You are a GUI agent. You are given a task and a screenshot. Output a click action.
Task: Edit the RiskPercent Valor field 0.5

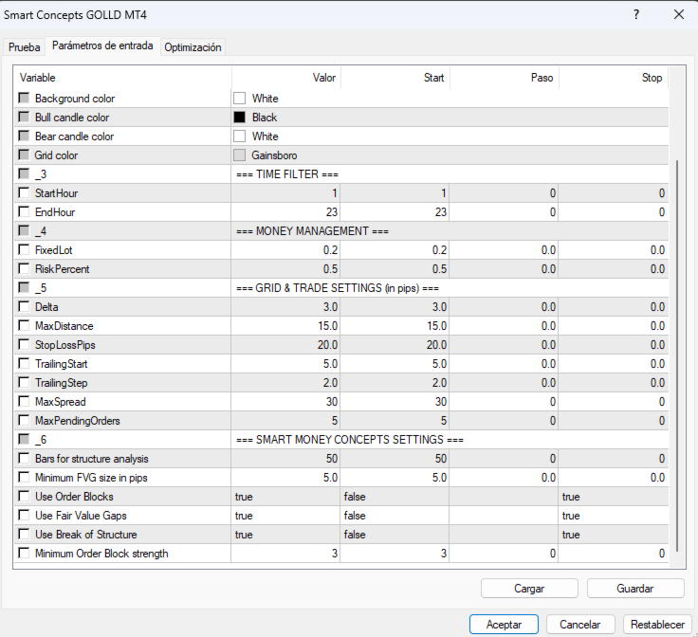coord(285,269)
